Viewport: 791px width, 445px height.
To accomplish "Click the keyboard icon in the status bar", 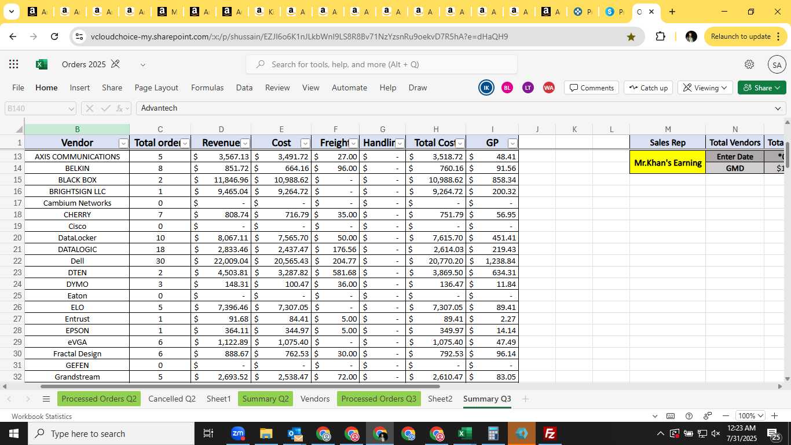I will point(671,416).
